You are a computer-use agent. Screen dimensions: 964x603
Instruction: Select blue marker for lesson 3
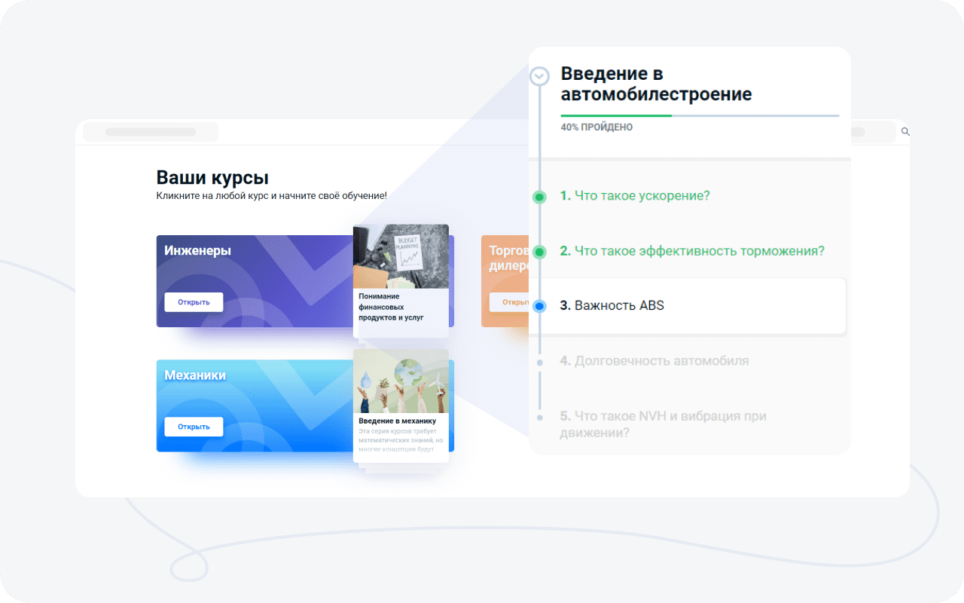coord(539,307)
